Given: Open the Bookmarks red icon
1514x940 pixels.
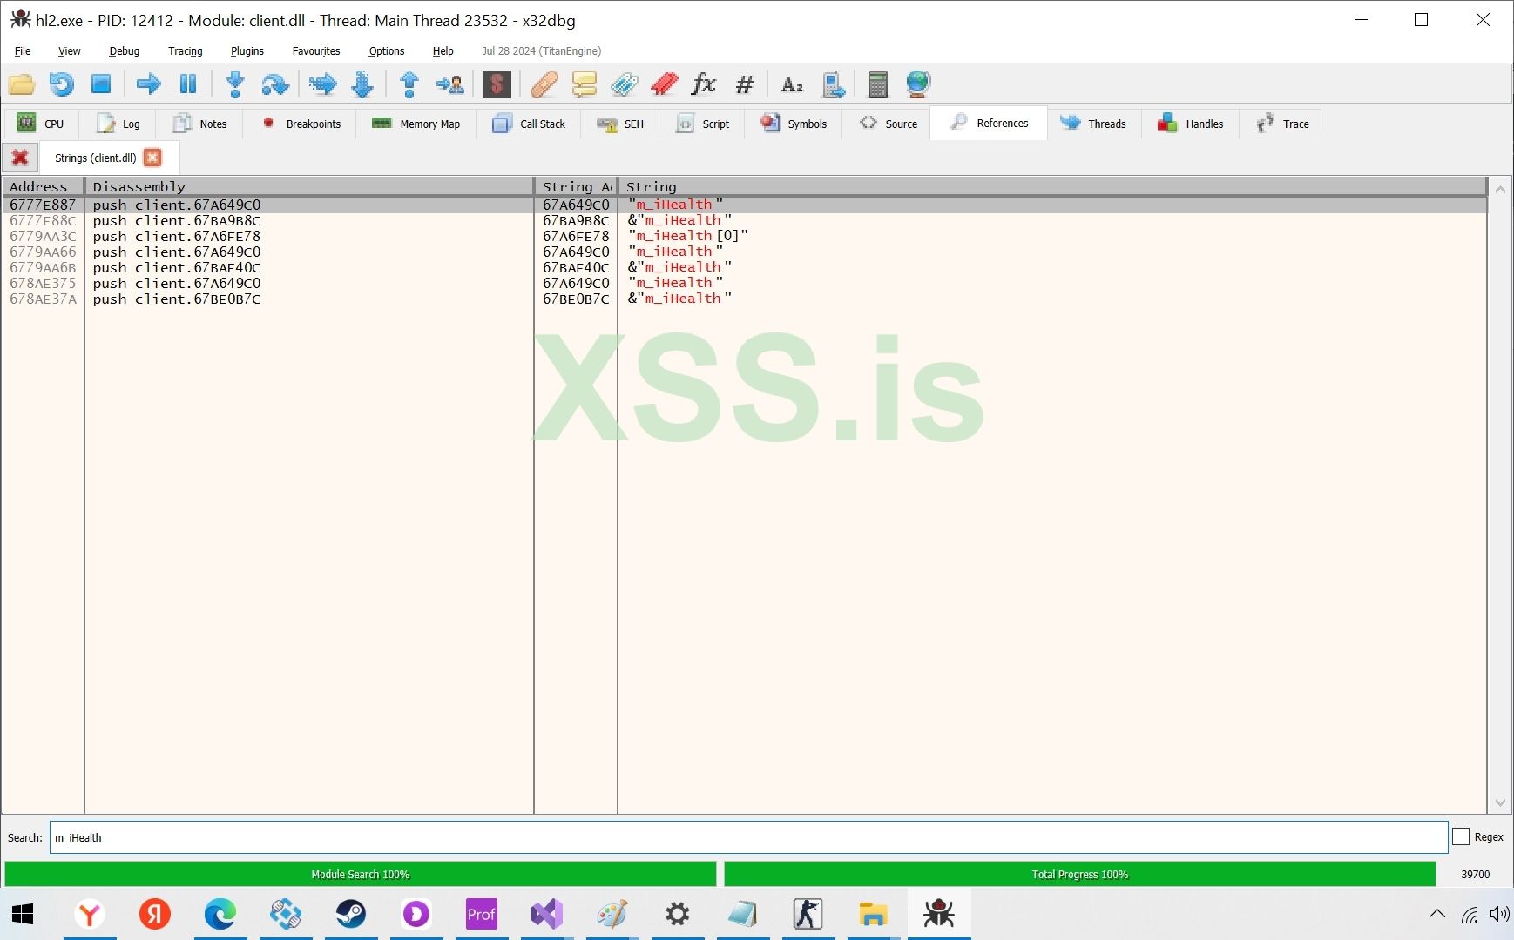Looking at the screenshot, I should [665, 84].
